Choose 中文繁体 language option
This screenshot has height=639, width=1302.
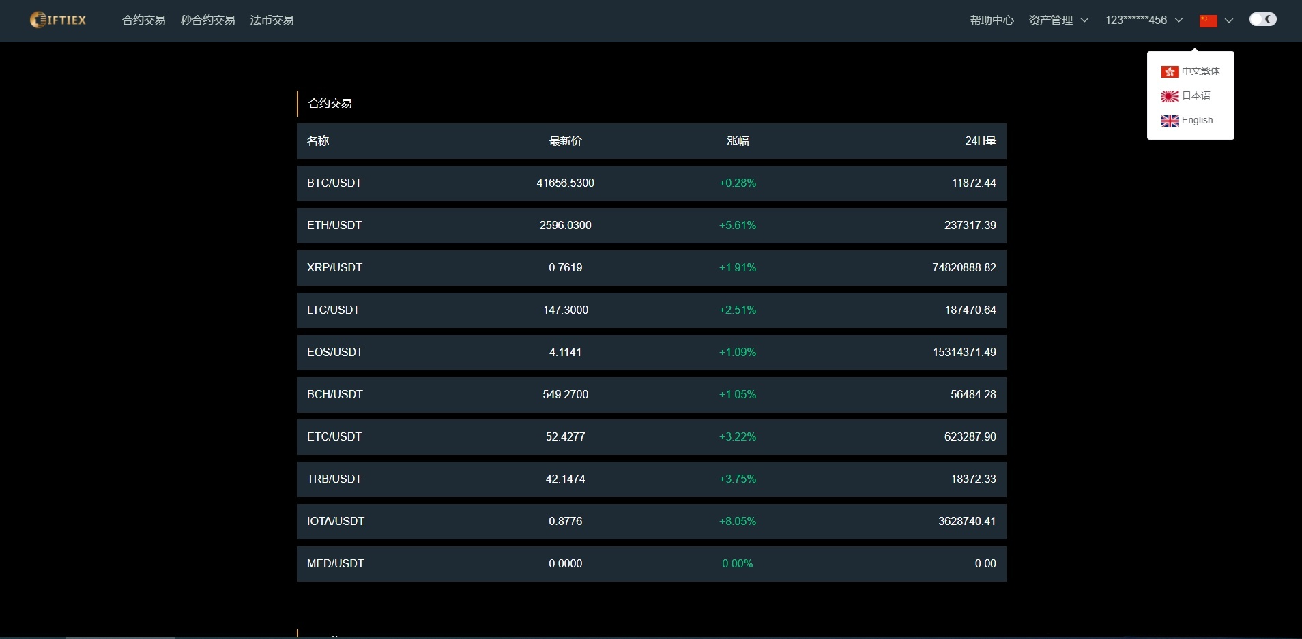tap(1200, 72)
